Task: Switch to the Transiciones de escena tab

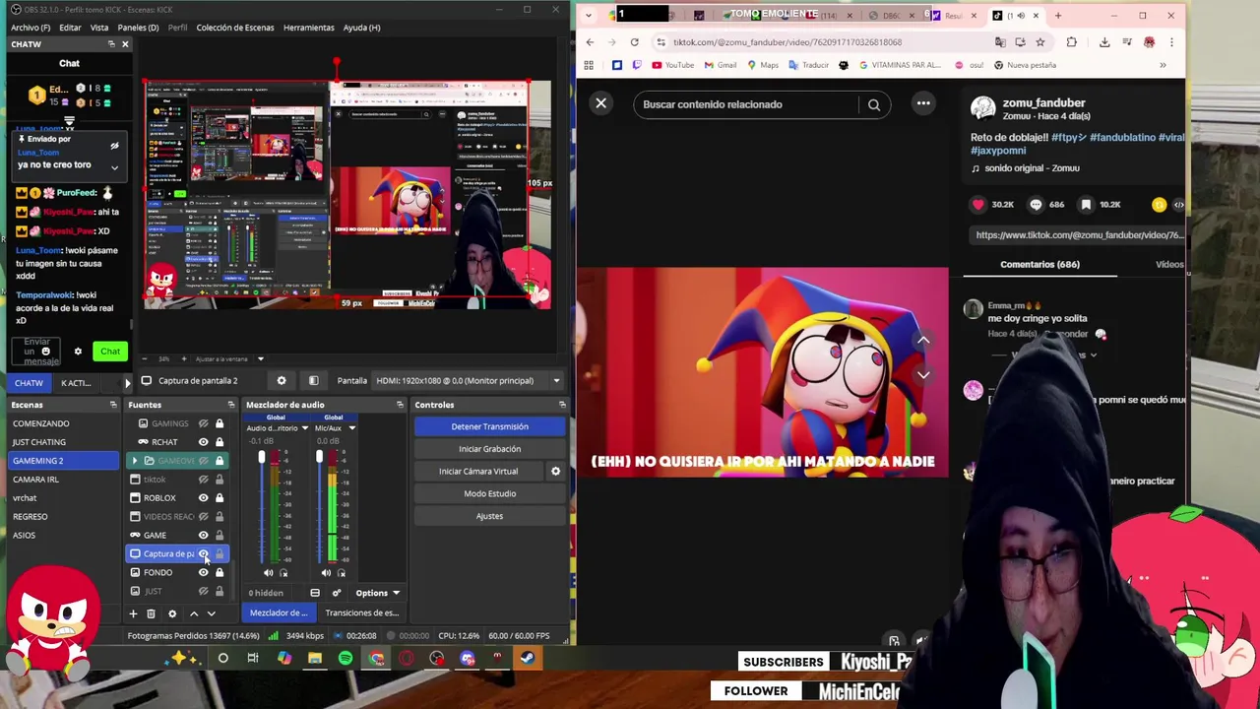Action: [361, 612]
